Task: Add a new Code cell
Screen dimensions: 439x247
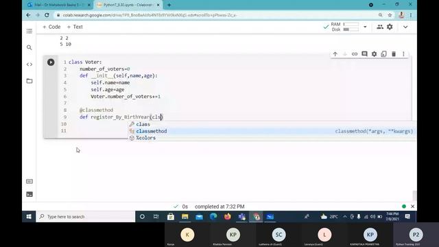Action: click(x=51, y=27)
